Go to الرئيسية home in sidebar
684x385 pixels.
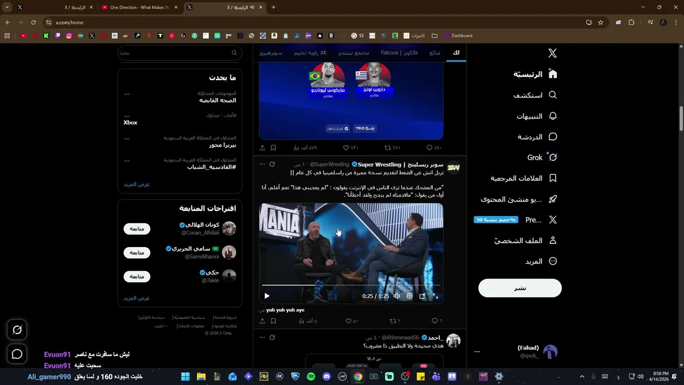point(535,74)
